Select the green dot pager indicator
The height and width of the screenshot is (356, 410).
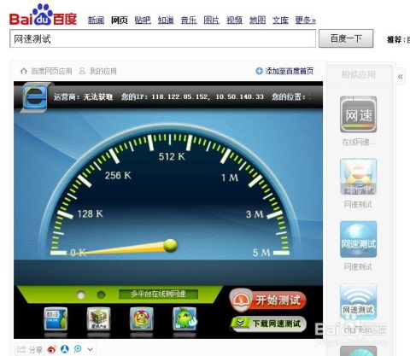pyautogui.click(x=101, y=295)
